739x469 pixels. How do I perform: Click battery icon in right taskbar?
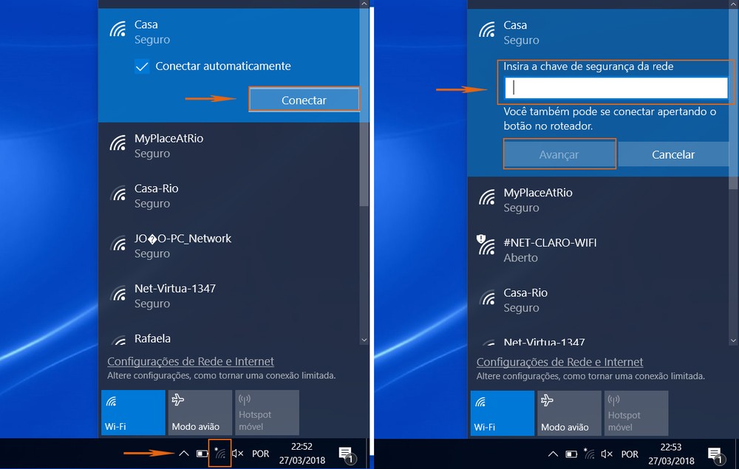(x=571, y=454)
